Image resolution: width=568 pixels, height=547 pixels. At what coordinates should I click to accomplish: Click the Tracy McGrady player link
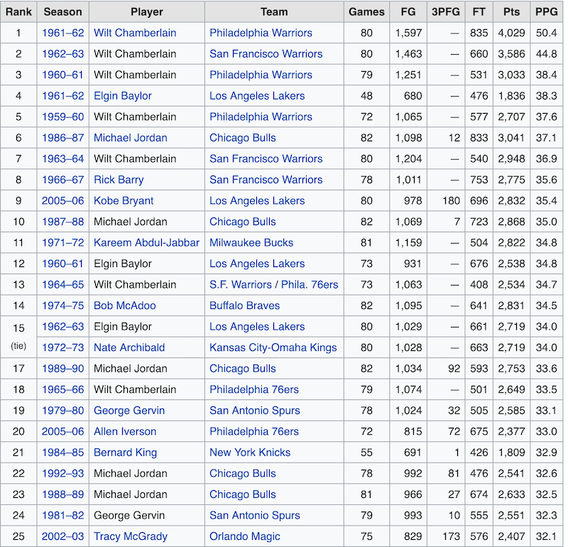pyautogui.click(x=131, y=537)
